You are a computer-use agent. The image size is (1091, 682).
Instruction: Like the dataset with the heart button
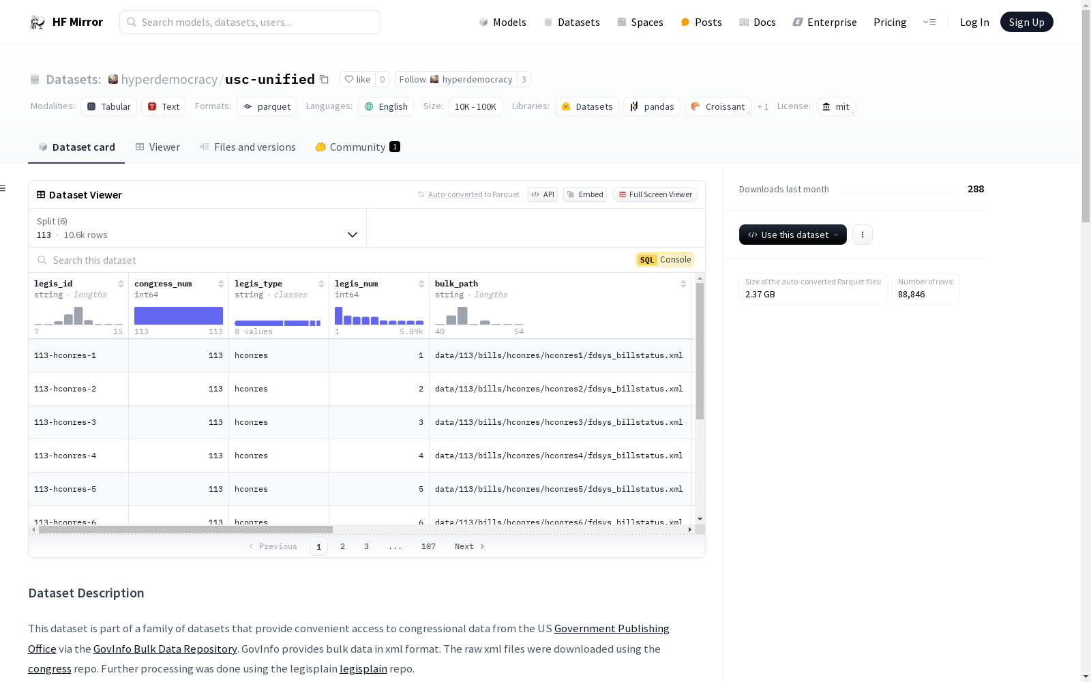coord(357,79)
